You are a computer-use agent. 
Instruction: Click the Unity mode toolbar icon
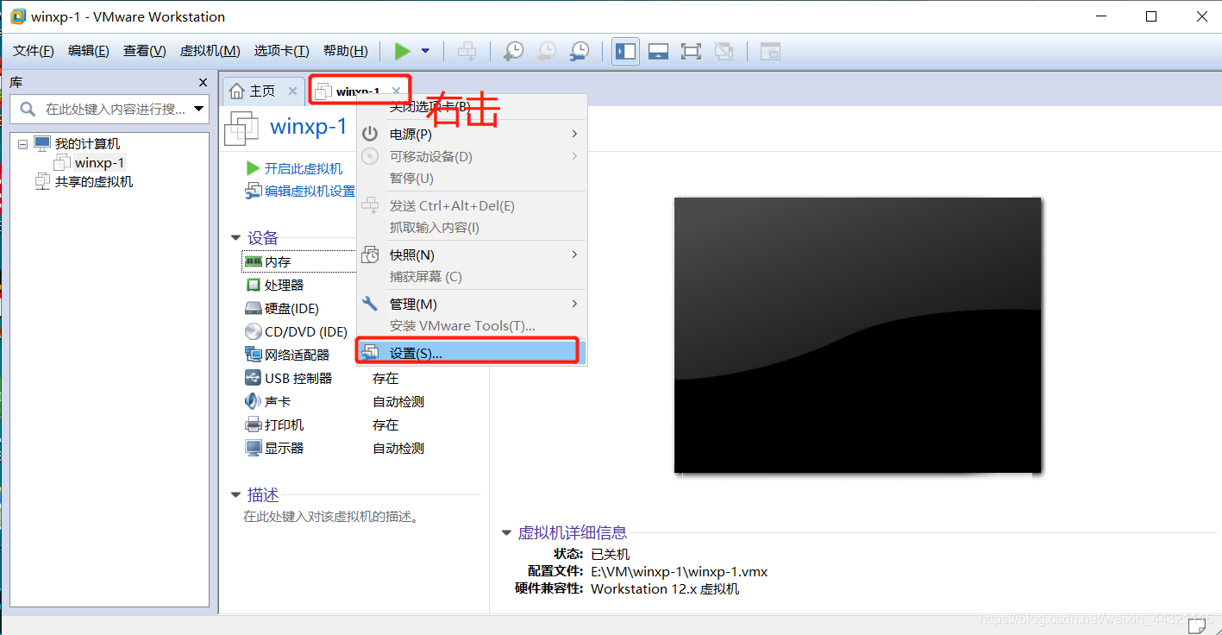[x=724, y=51]
